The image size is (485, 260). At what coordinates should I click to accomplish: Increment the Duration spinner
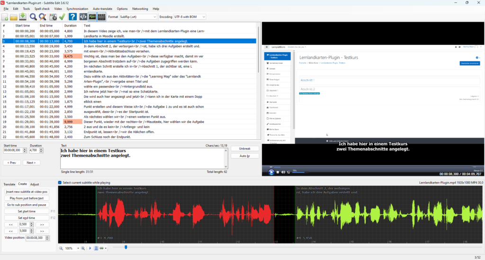[x=41, y=149]
